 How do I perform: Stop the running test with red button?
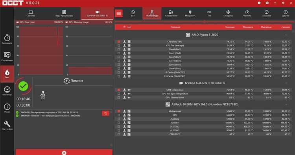pyautogui.click(x=64, y=152)
